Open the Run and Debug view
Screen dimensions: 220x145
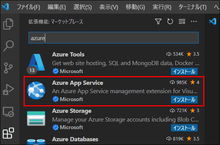8,90
